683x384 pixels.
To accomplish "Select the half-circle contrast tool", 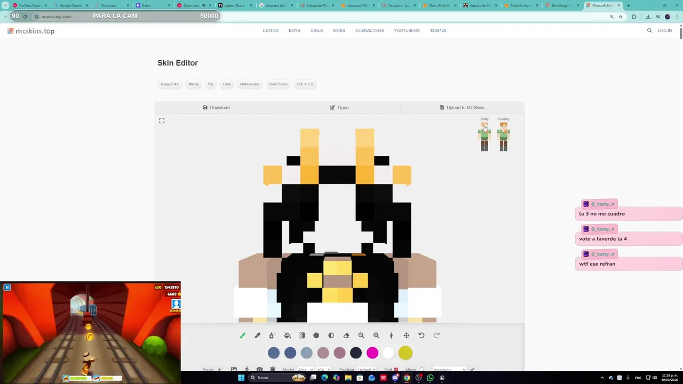I will tap(331, 335).
